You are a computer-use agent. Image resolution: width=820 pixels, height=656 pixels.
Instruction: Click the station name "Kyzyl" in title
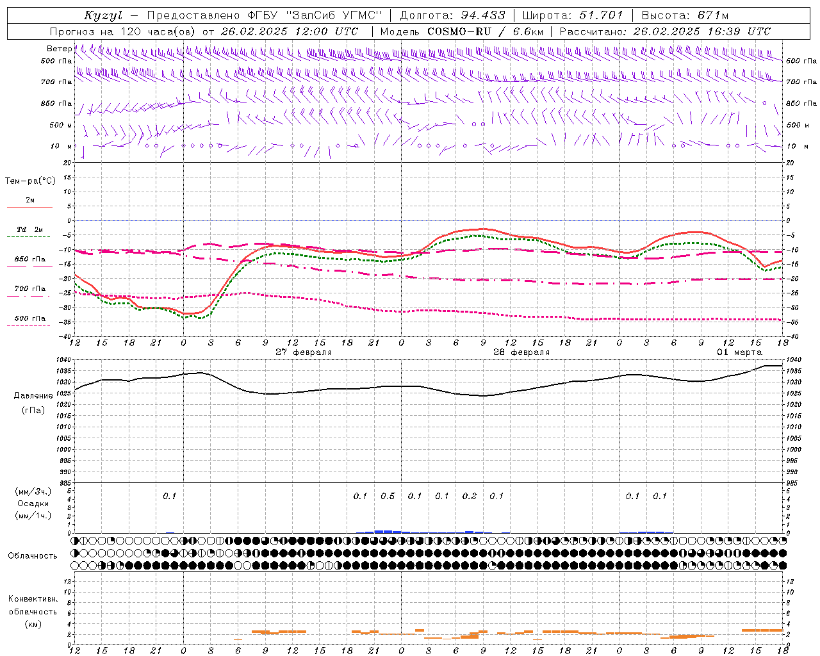tap(103, 15)
